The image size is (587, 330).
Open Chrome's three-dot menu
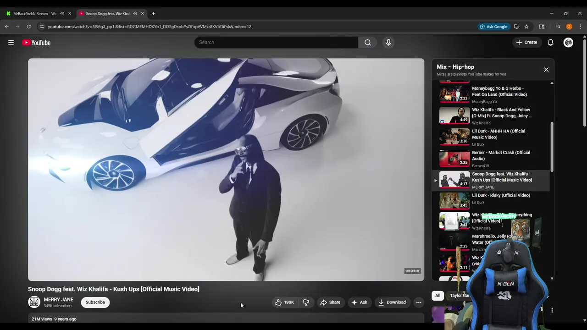580,27
